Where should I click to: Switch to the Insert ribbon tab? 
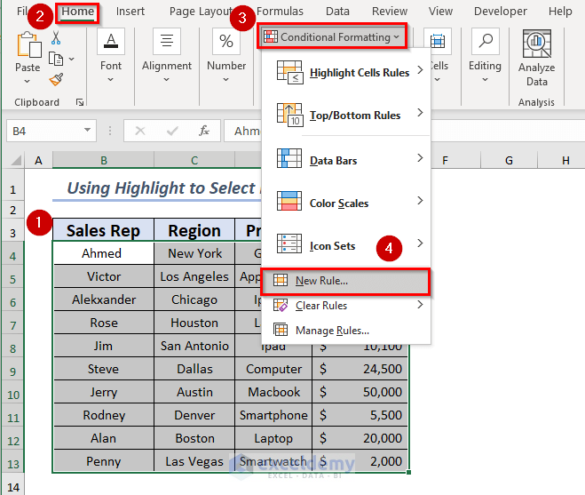pyautogui.click(x=130, y=12)
